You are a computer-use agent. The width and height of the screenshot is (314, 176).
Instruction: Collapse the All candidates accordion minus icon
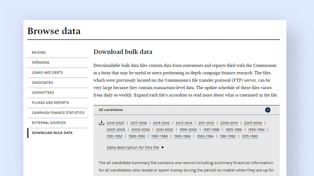pos(268,110)
